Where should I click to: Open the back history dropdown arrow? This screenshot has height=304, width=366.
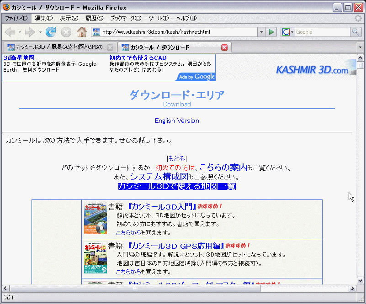point(20,32)
